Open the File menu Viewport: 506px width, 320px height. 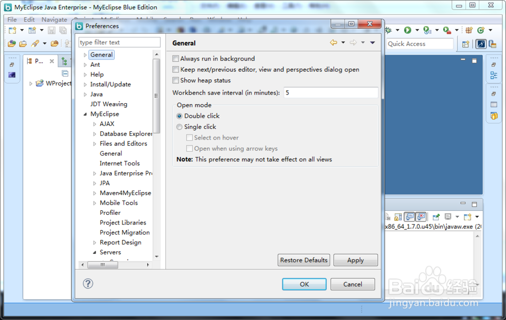click(x=12, y=20)
